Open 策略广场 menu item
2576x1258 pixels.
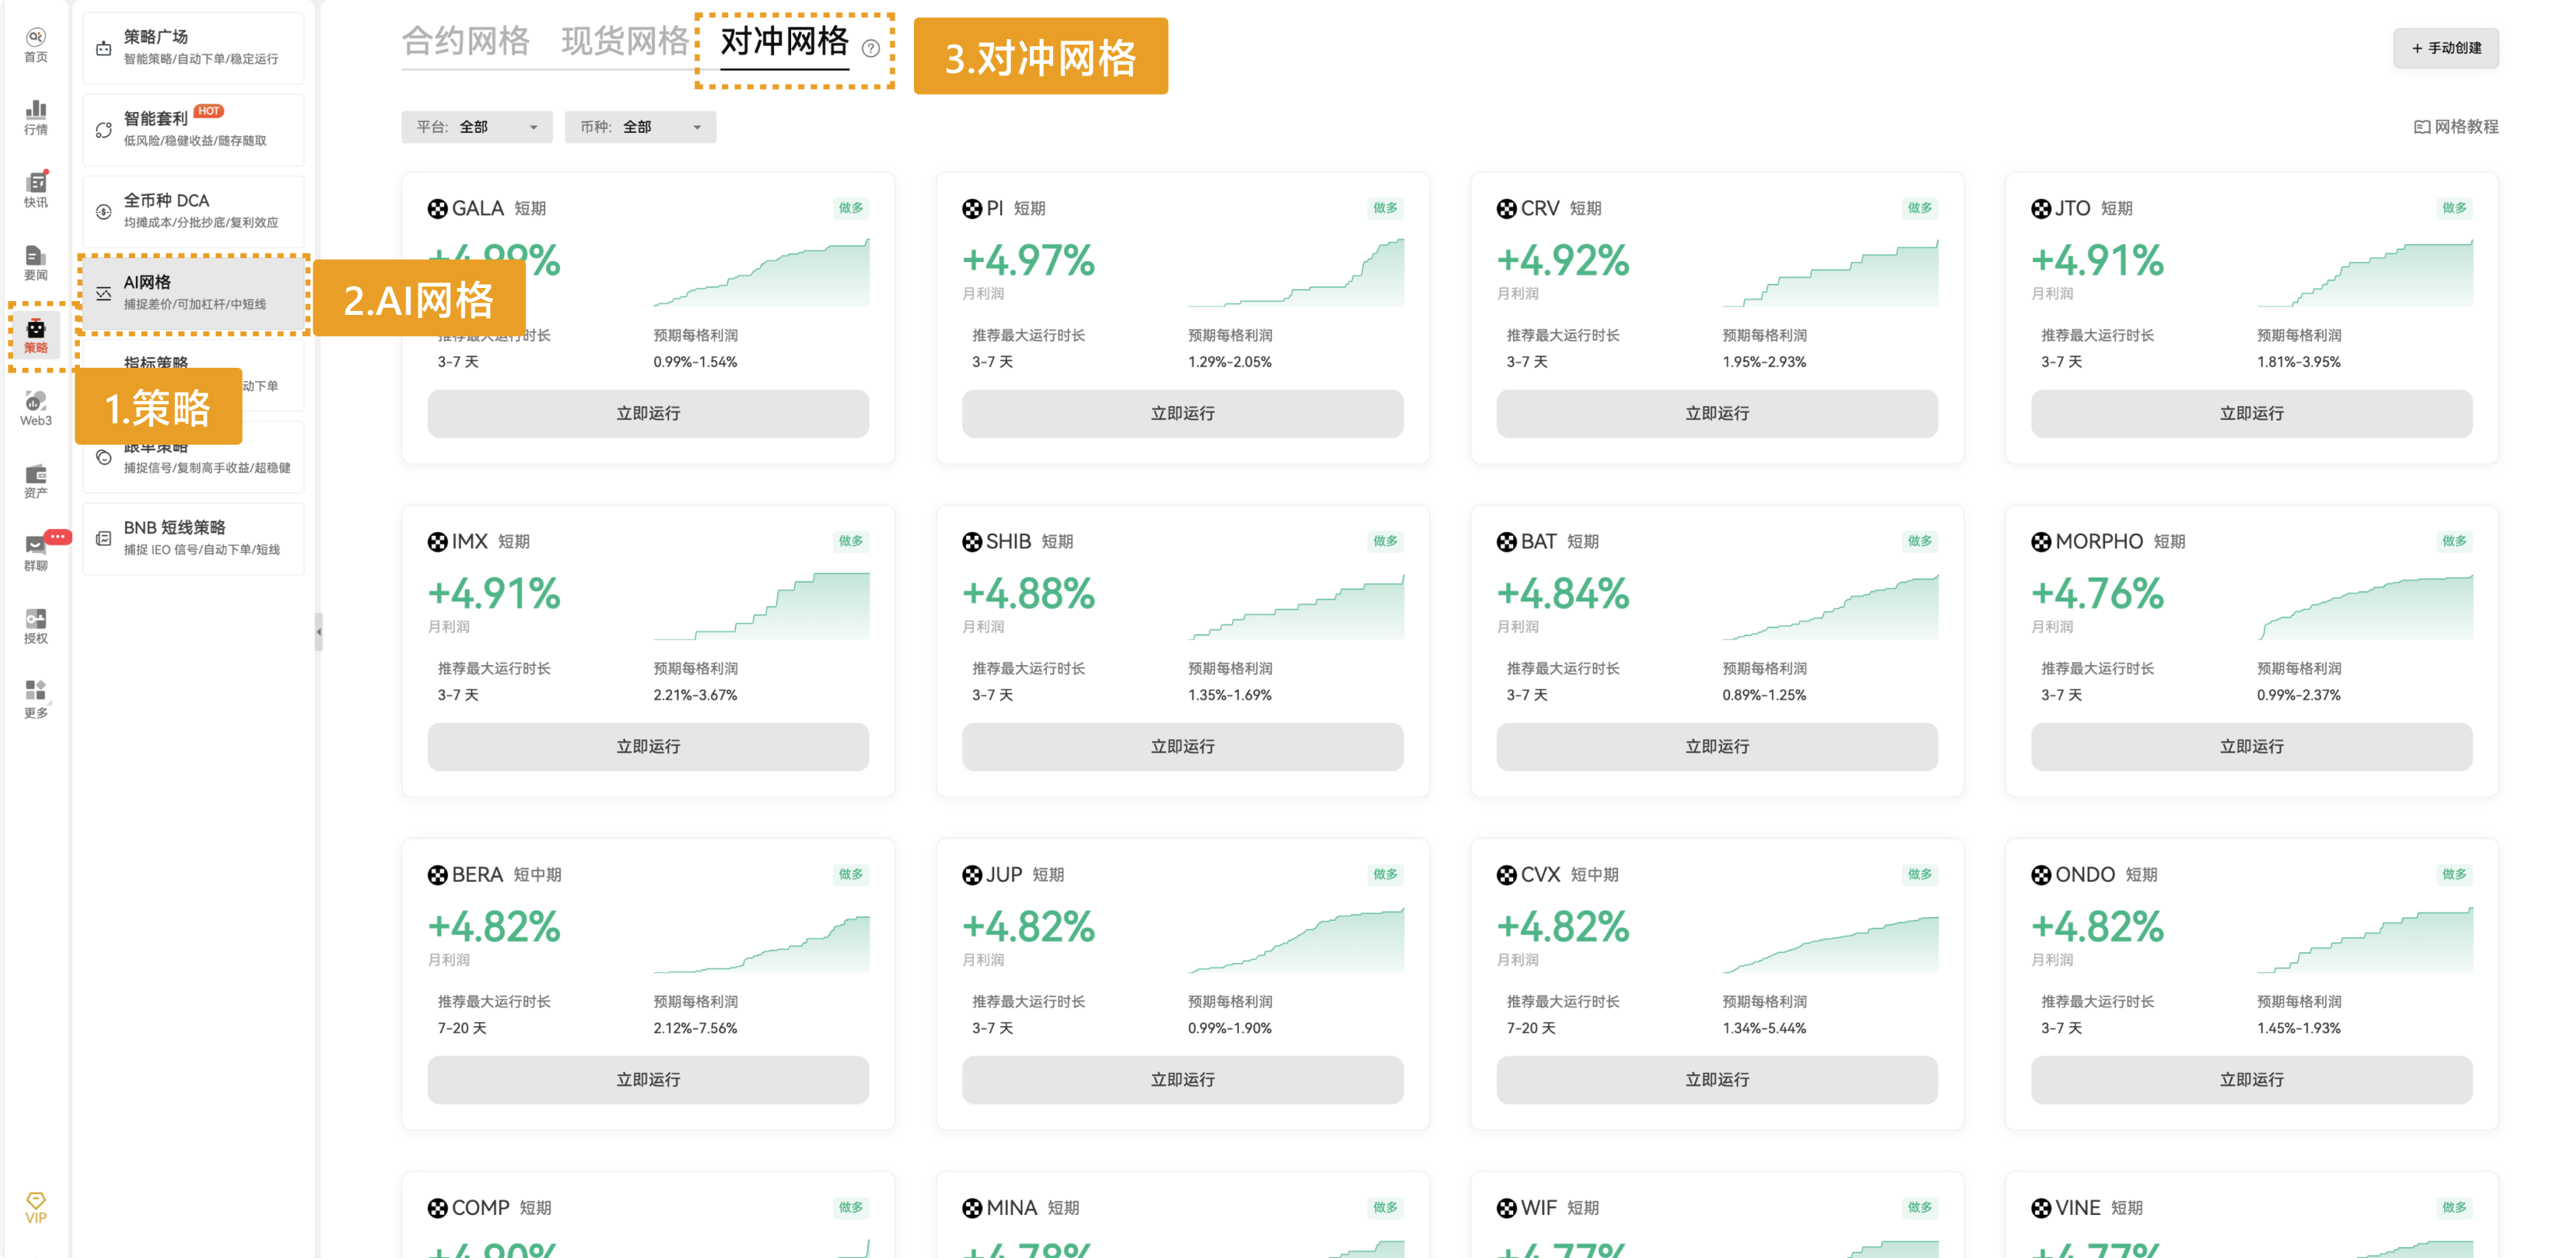pyautogui.click(x=193, y=48)
